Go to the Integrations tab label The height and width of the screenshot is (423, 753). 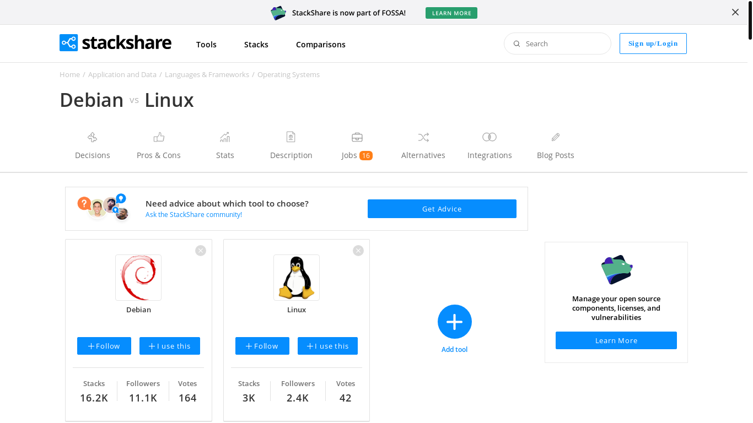490,155
